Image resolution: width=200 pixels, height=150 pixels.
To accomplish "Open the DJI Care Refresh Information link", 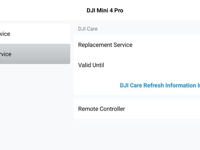I will [159, 85].
